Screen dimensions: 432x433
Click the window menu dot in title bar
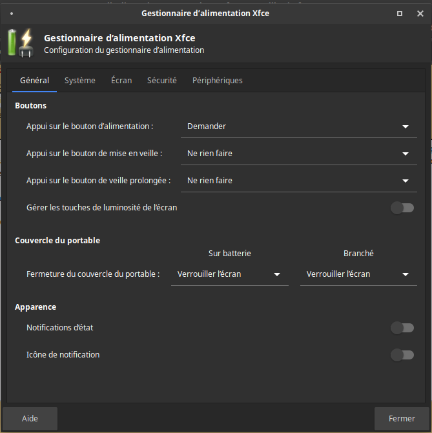[x=12, y=14]
